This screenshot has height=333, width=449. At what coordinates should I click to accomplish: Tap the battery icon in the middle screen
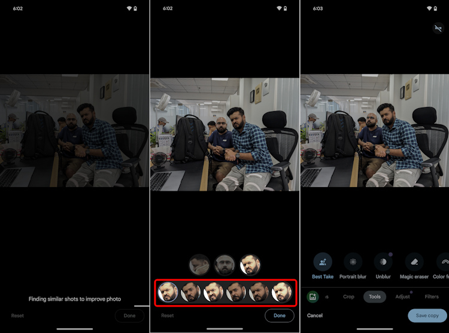(285, 8)
